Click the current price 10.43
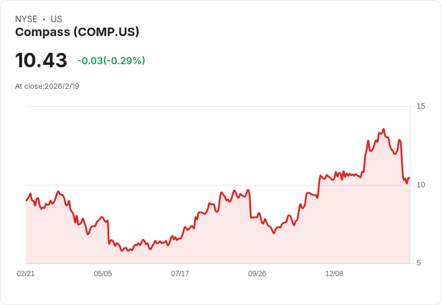 pyautogui.click(x=41, y=60)
